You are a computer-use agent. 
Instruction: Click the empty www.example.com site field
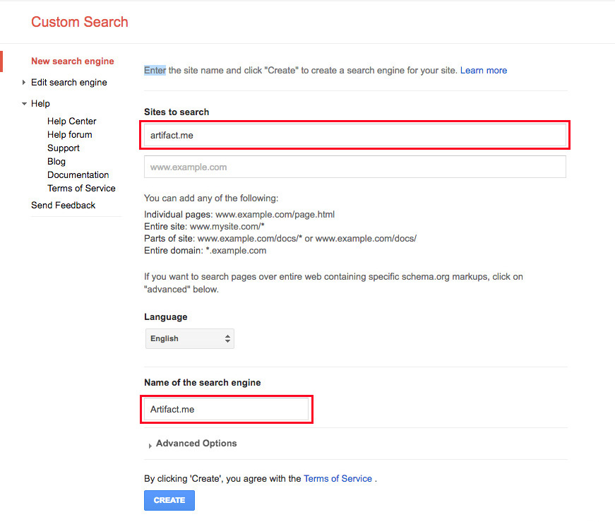355,167
